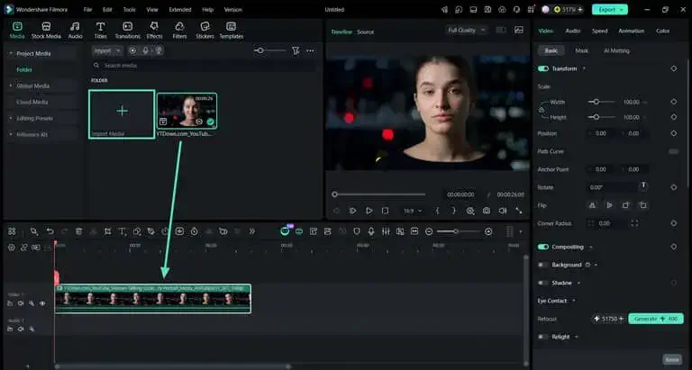Open the Audio library icon
This screenshot has height=370, width=692.
coord(76,31)
